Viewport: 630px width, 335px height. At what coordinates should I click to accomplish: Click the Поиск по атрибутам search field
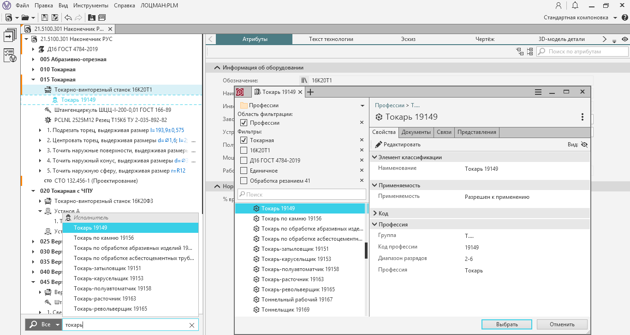(x=582, y=52)
